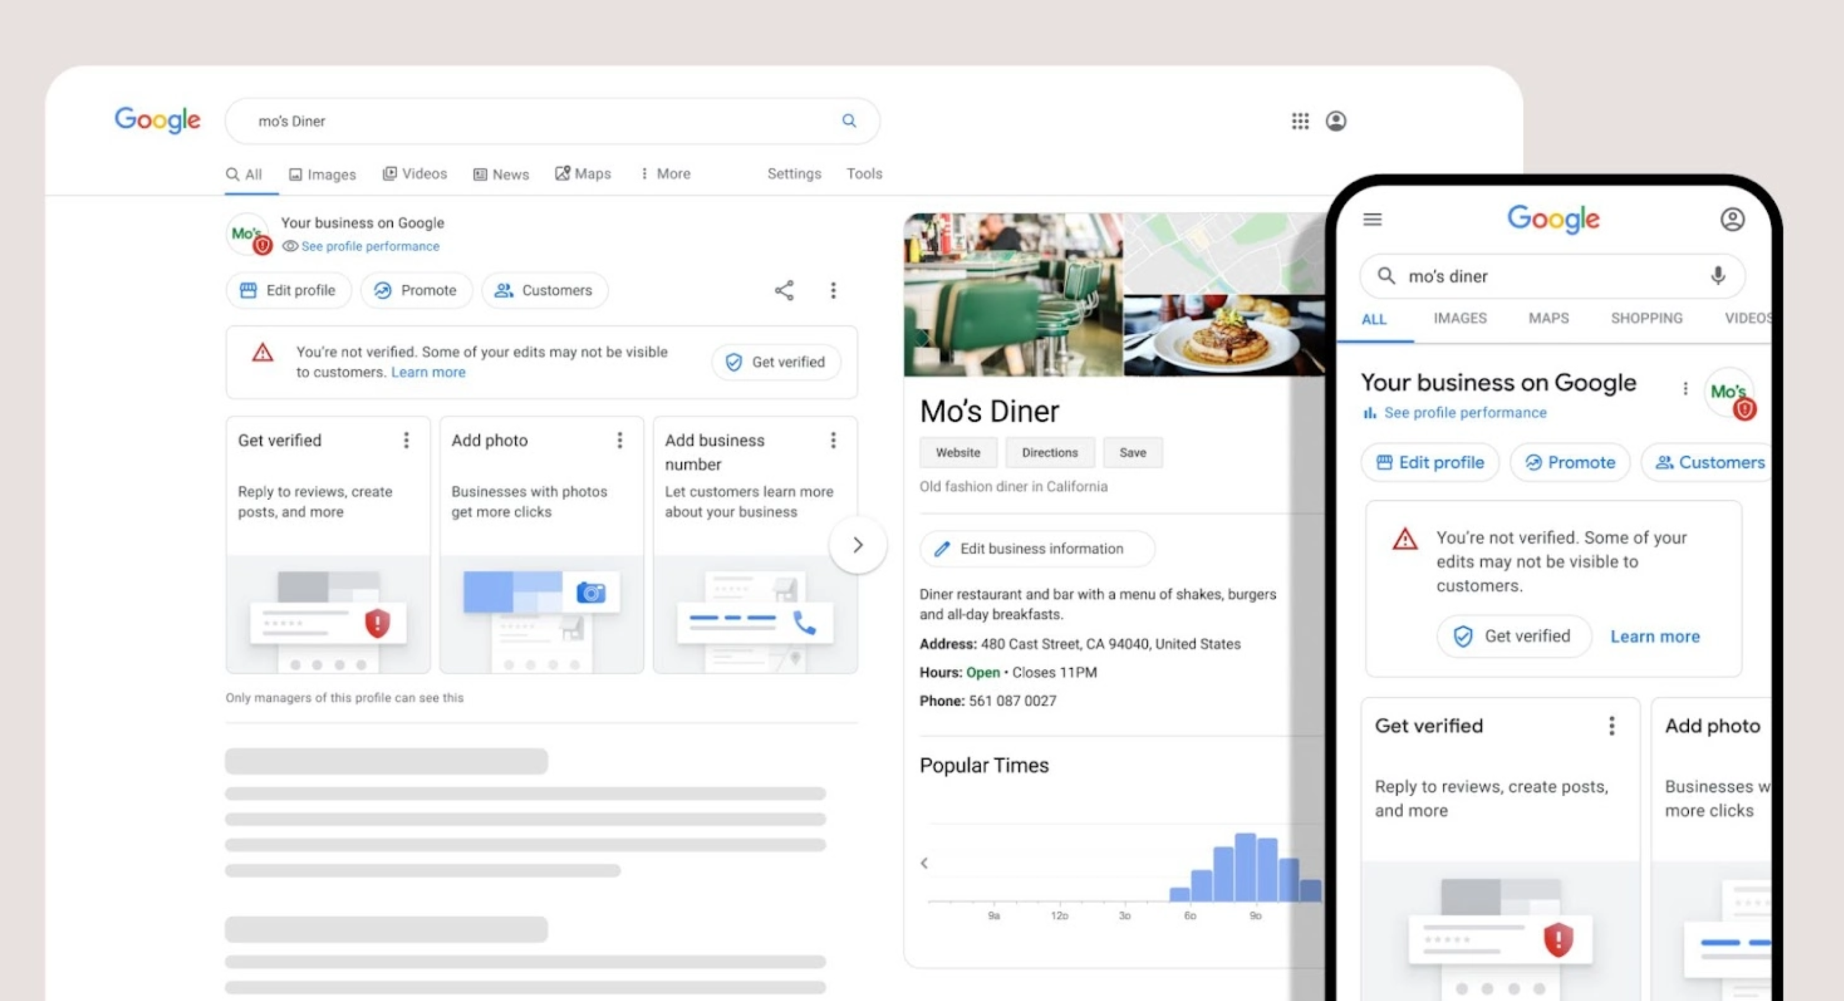
Task: Click in the desktop search field
Action: point(553,121)
